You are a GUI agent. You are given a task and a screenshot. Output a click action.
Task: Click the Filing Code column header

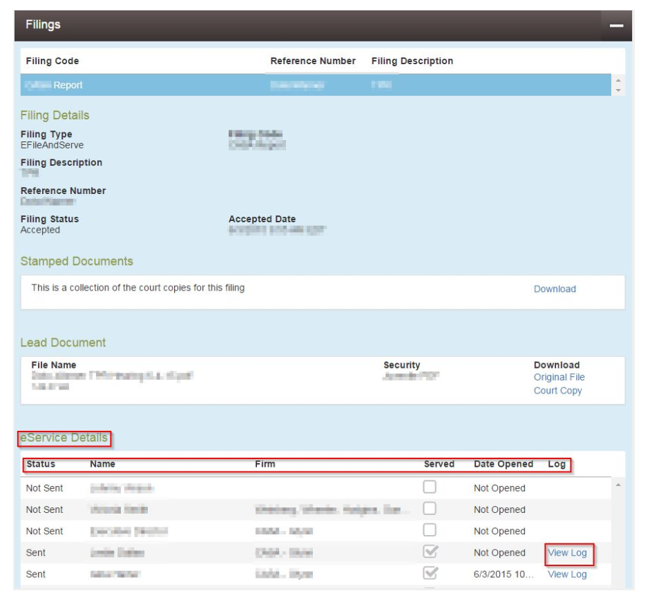tap(53, 61)
